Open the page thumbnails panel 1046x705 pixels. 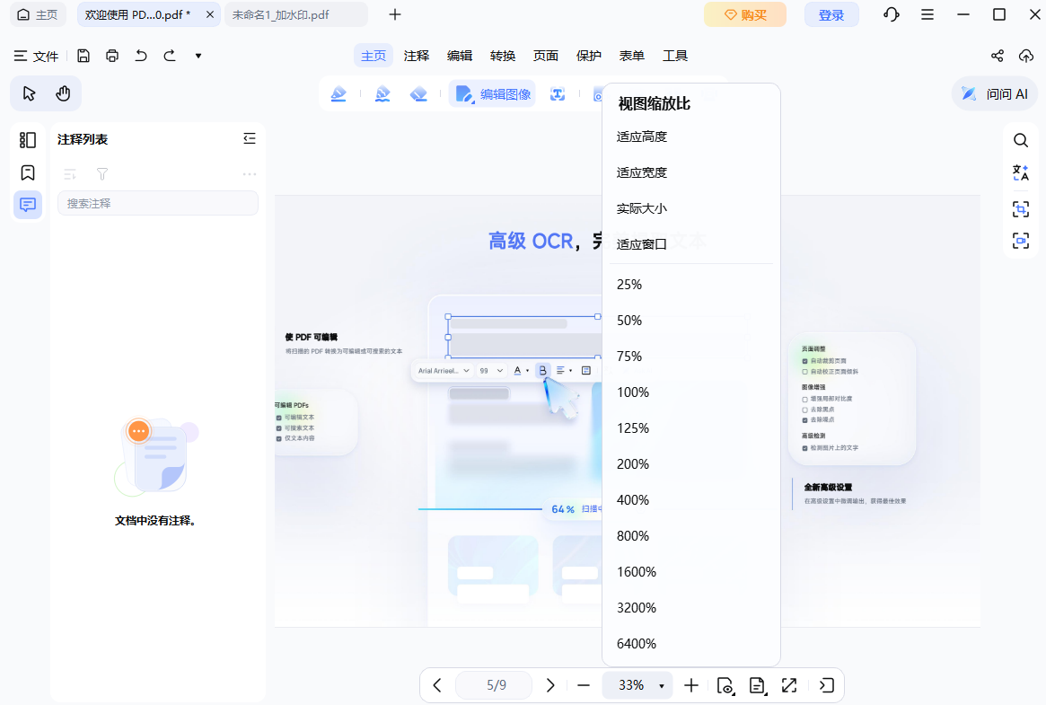tap(27, 140)
